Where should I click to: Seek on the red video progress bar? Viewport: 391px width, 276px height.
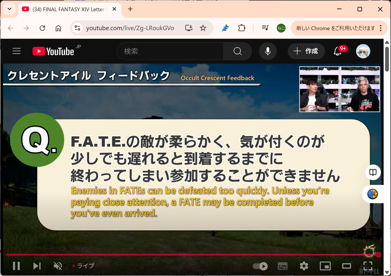[192, 254]
